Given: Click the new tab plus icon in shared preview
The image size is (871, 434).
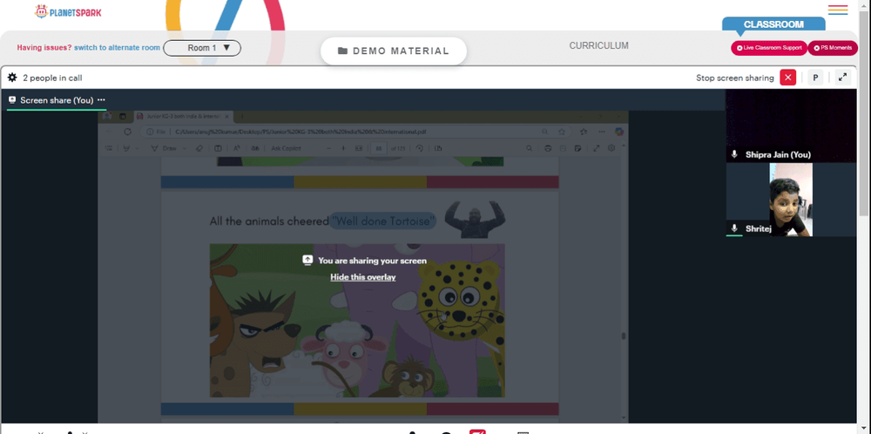Looking at the screenshot, I should 241,116.
